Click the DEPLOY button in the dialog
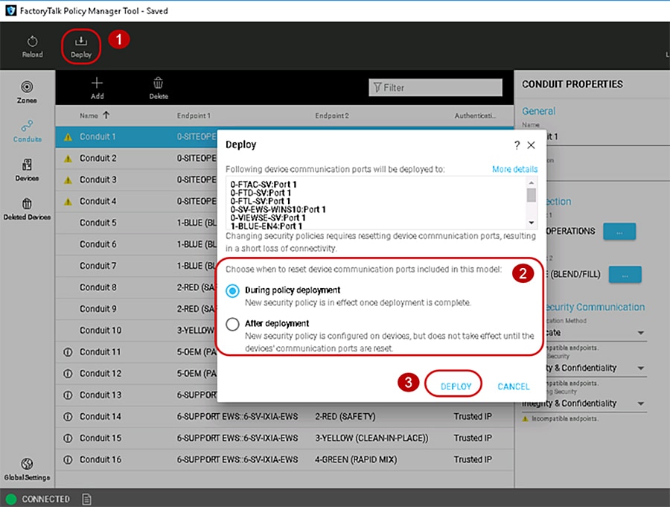Viewport: 670px width, 507px height. click(456, 386)
